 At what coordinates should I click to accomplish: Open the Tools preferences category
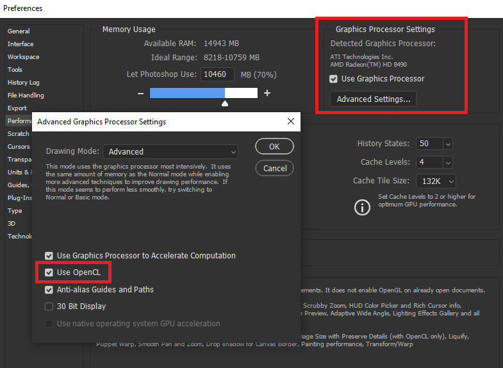tap(15, 70)
